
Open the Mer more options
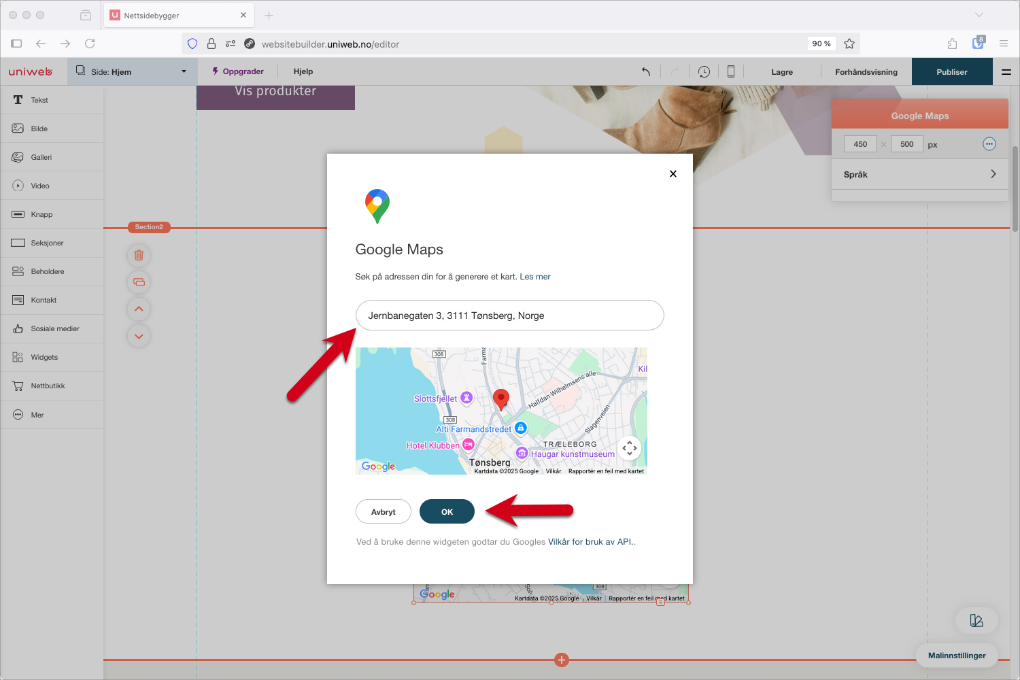[x=52, y=415]
